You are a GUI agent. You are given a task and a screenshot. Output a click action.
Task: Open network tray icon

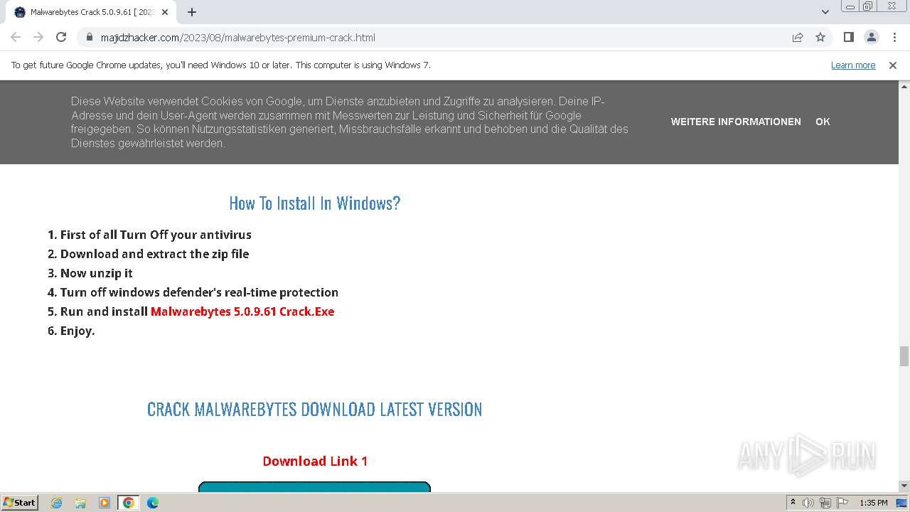click(x=825, y=503)
